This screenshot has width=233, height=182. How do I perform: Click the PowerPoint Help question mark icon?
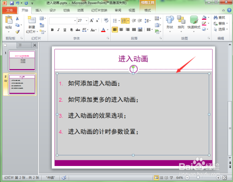point(229,10)
